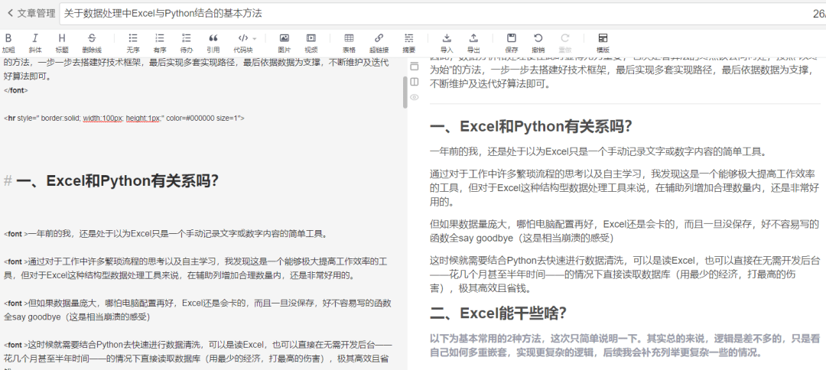Toggle split-column layout icon beside preview
The height and width of the screenshot is (370, 826).
414,82
